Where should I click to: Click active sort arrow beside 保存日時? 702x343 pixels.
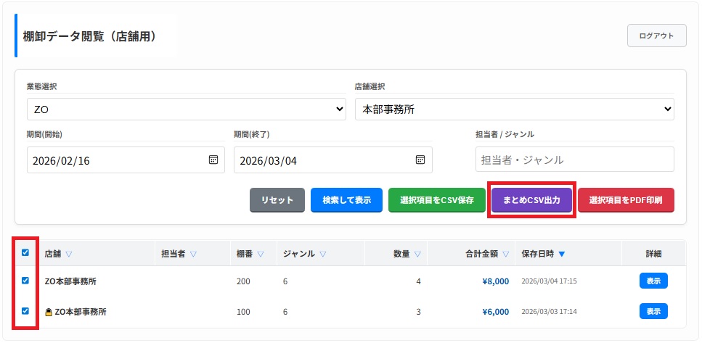click(562, 254)
